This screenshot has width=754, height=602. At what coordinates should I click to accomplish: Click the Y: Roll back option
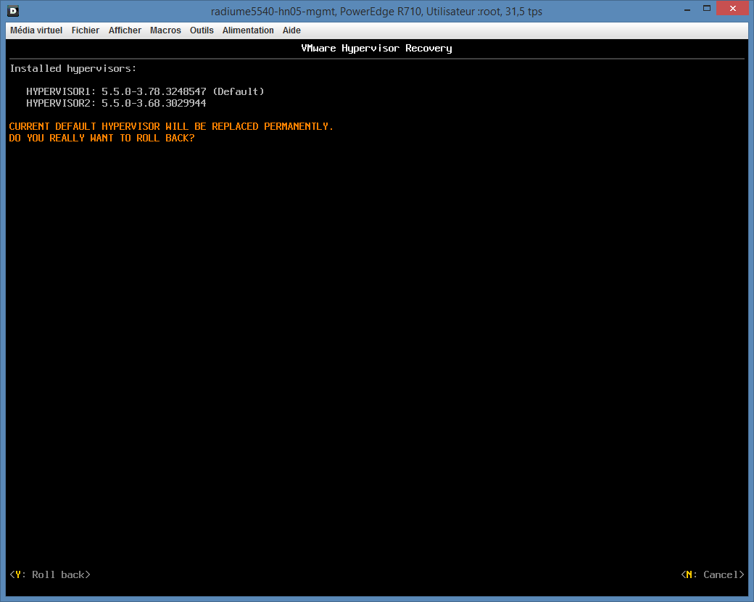tap(50, 574)
